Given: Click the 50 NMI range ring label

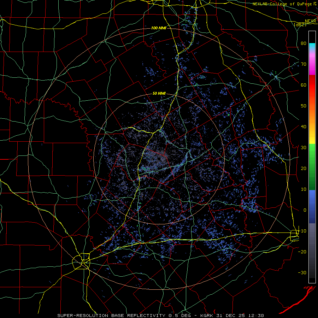Looking at the screenshot, I should [159, 94].
